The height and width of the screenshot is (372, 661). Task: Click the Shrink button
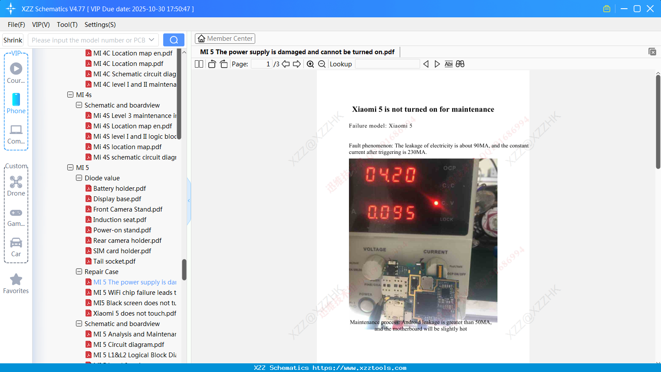[x=13, y=39]
